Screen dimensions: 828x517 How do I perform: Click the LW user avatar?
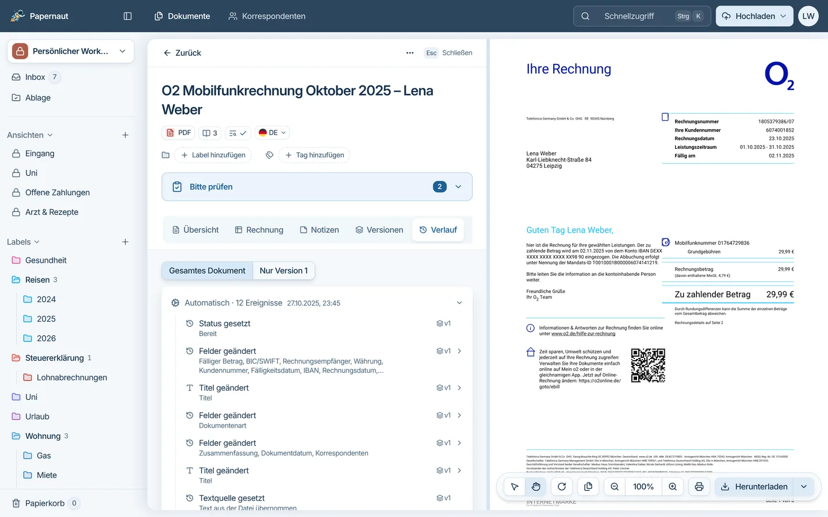tap(808, 16)
